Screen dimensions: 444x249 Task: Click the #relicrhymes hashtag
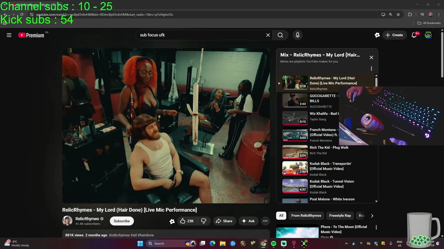point(119,235)
